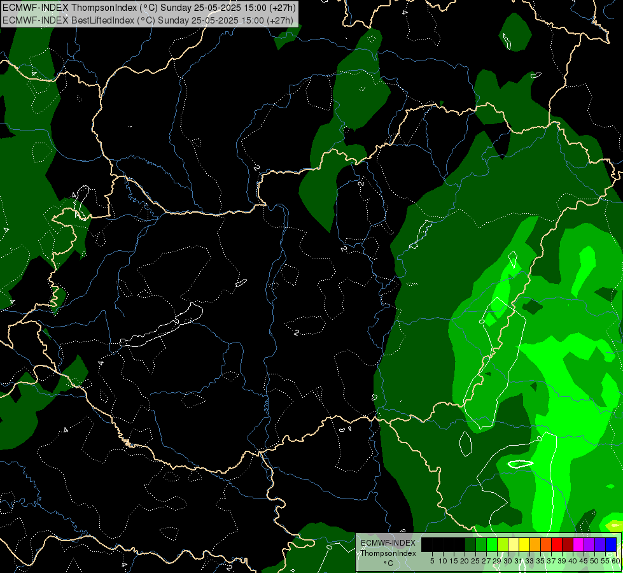
Task: Click the legend tick value 50
Action: tap(594, 561)
